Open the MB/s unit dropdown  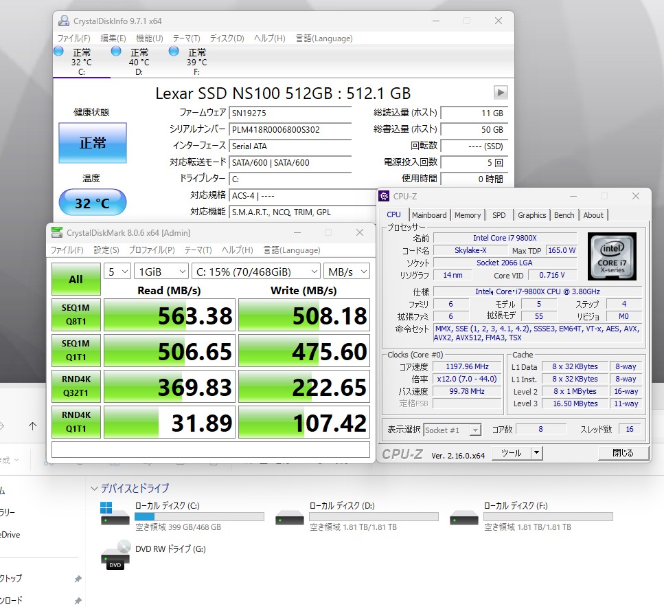(x=346, y=272)
